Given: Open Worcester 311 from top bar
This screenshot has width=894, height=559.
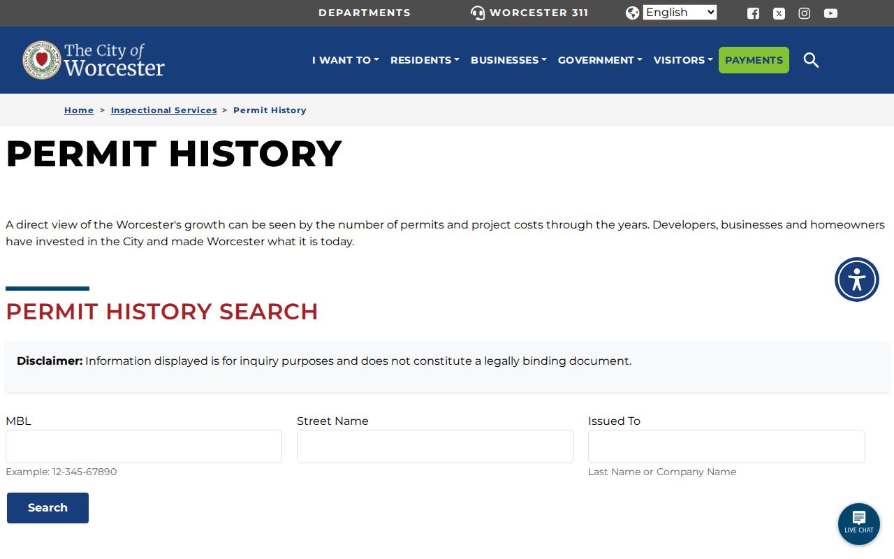Looking at the screenshot, I should [529, 13].
